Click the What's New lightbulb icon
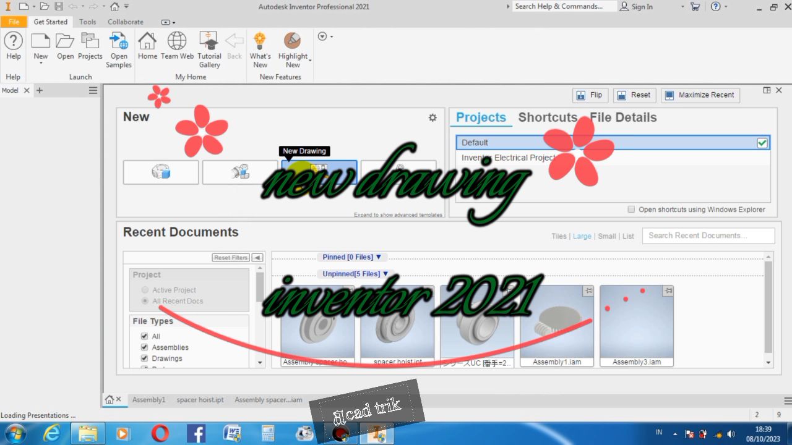Image resolution: width=792 pixels, height=445 pixels. pyautogui.click(x=260, y=42)
